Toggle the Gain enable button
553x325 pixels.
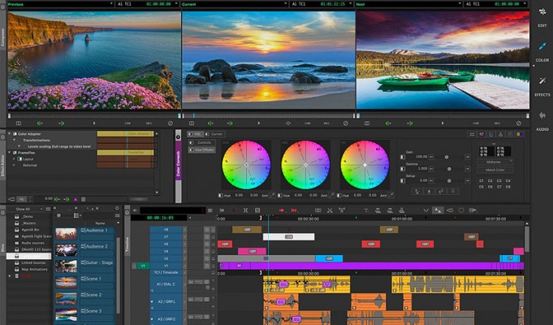tap(403, 157)
